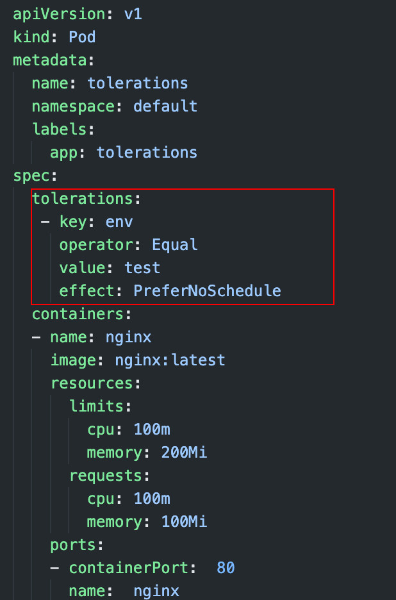Click the apiVersion key on the first line
This screenshot has width=396, height=600.
pos(60,15)
